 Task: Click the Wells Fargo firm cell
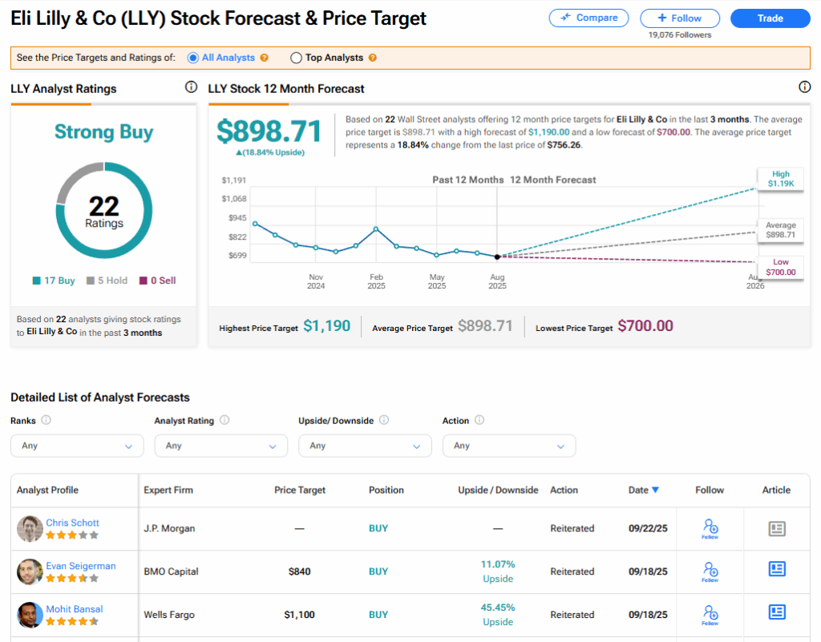point(169,615)
